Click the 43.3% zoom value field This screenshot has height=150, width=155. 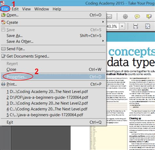[113, 26]
